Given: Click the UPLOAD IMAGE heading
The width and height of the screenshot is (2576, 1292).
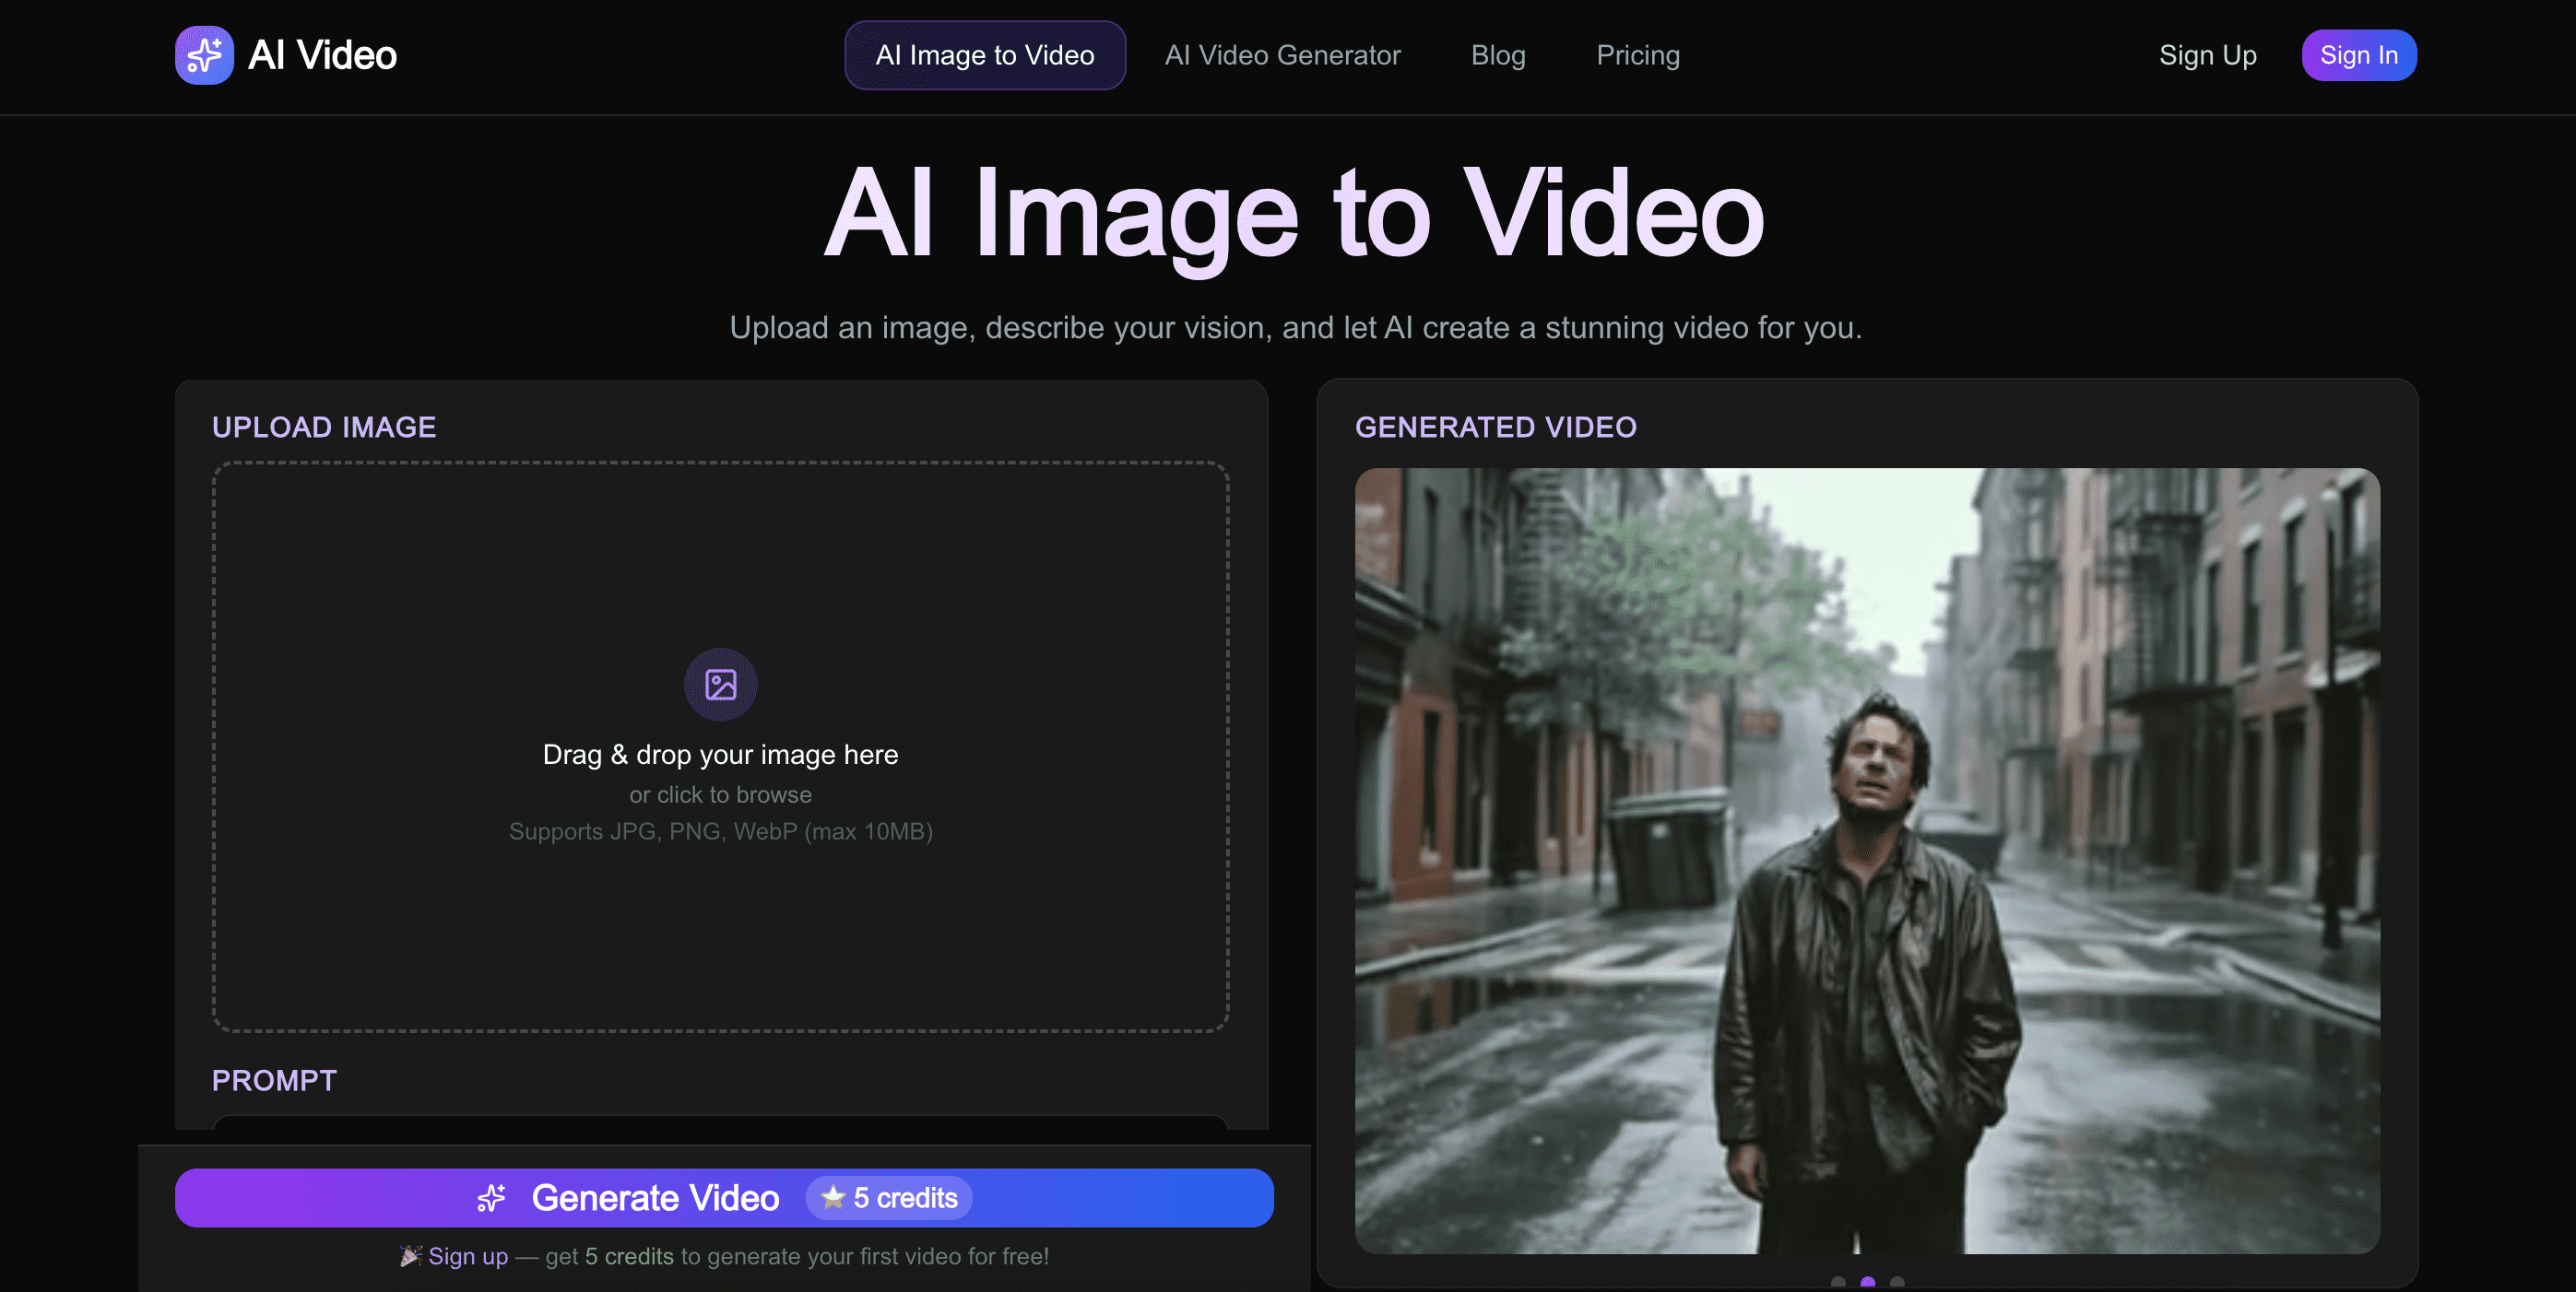Looking at the screenshot, I should coord(324,428).
